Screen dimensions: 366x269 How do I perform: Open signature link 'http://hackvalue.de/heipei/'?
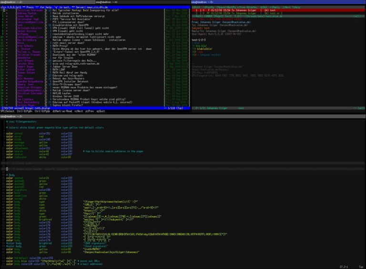(210, 69)
